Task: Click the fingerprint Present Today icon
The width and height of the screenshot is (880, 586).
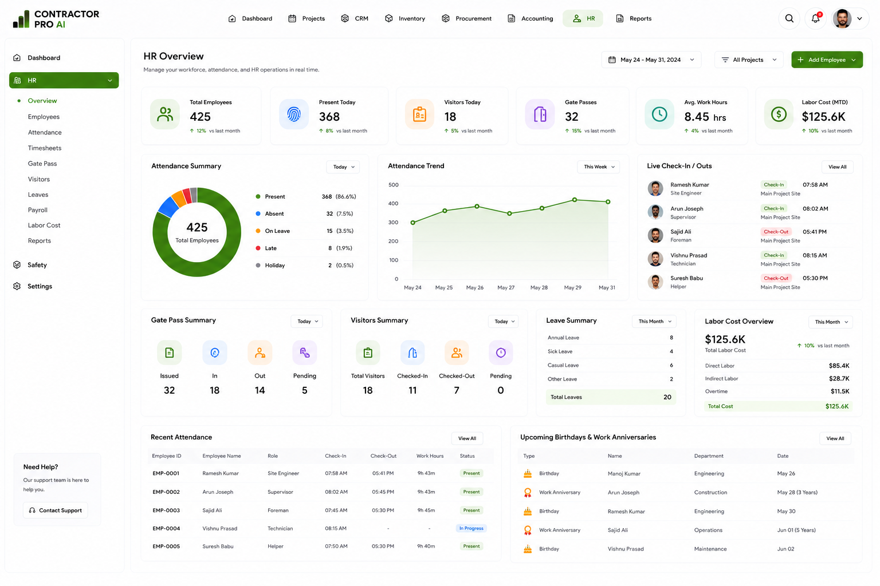Action: [294, 114]
